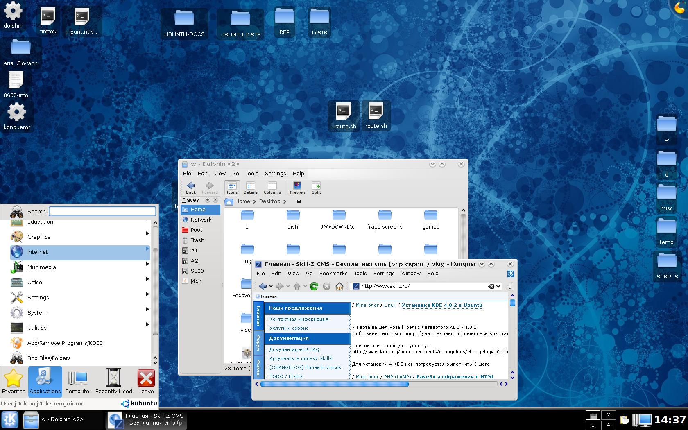Open Bookmarks menu in Konqueror
The height and width of the screenshot is (430, 688).
point(333,274)
